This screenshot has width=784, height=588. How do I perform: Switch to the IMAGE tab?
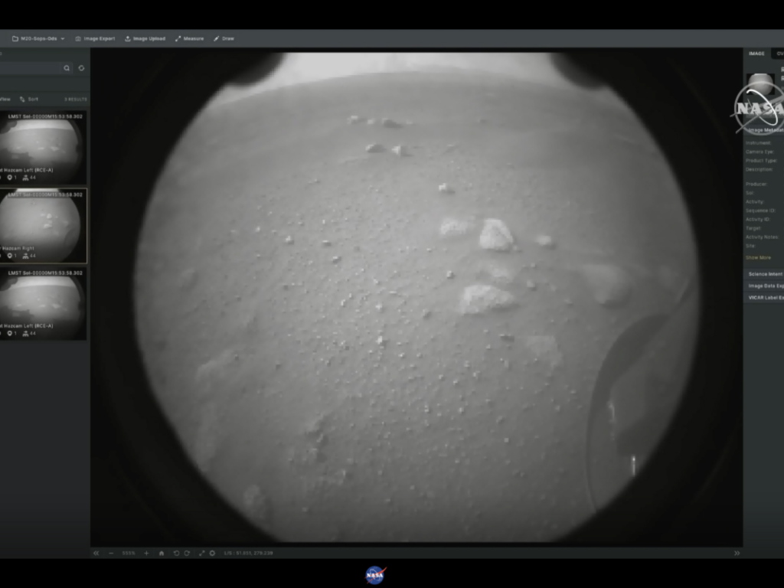pos(756,54)
